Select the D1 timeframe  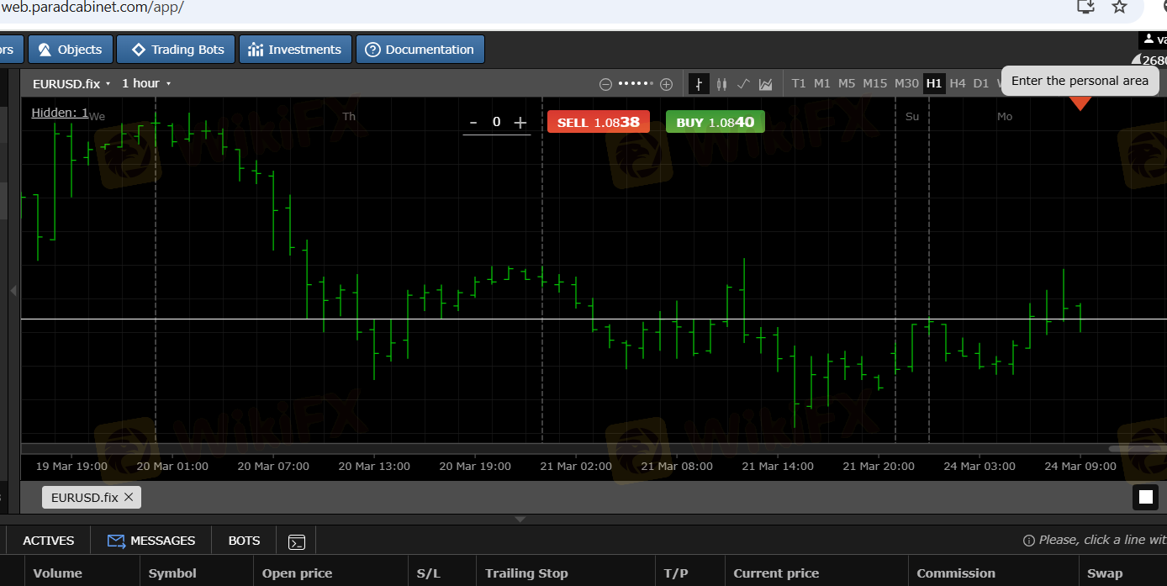coord(981,83)
